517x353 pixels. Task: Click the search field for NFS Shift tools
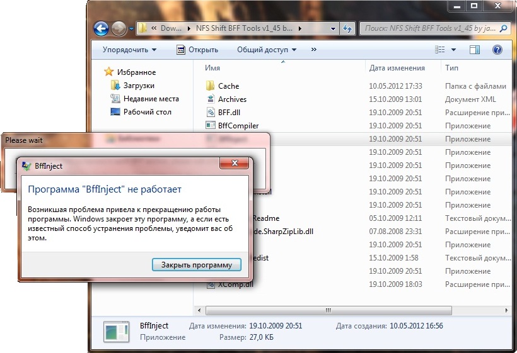[429, 28]
